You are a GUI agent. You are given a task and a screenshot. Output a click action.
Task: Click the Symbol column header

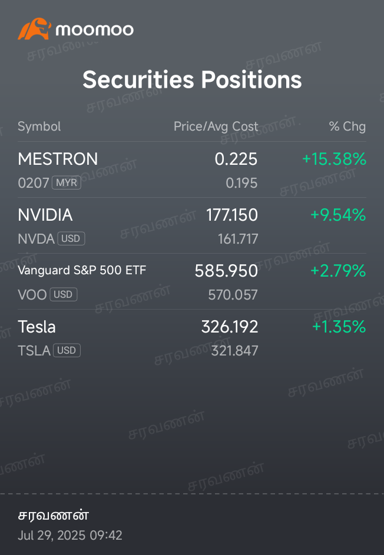[39, 127]
